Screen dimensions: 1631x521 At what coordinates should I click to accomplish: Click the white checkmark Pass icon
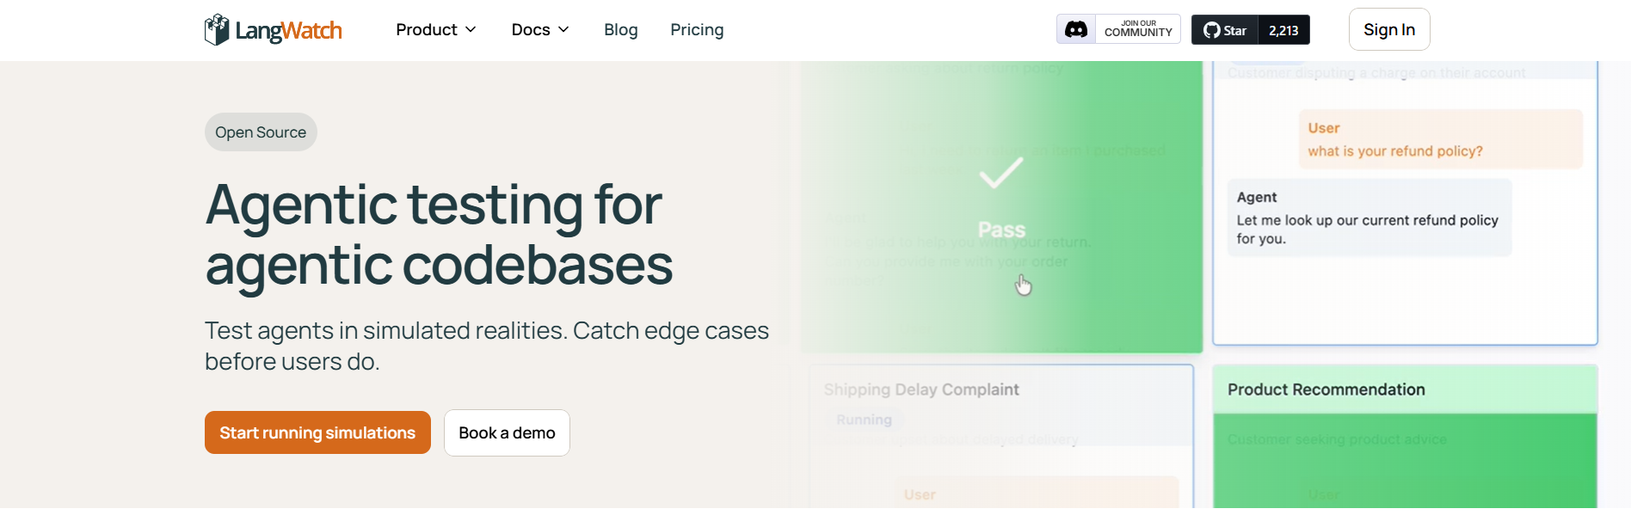click(1001, 173)
